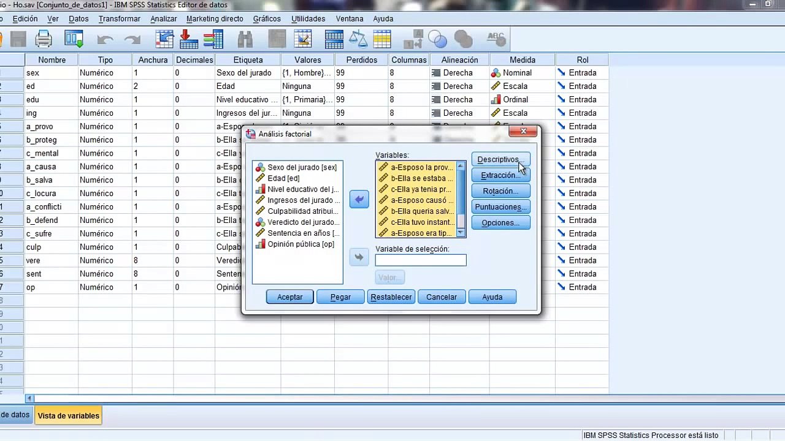Select 'c-Ella tuvo instant...' in Variables list
The height and width of the screenshot is (441, 785).
(x=416, y=222)
